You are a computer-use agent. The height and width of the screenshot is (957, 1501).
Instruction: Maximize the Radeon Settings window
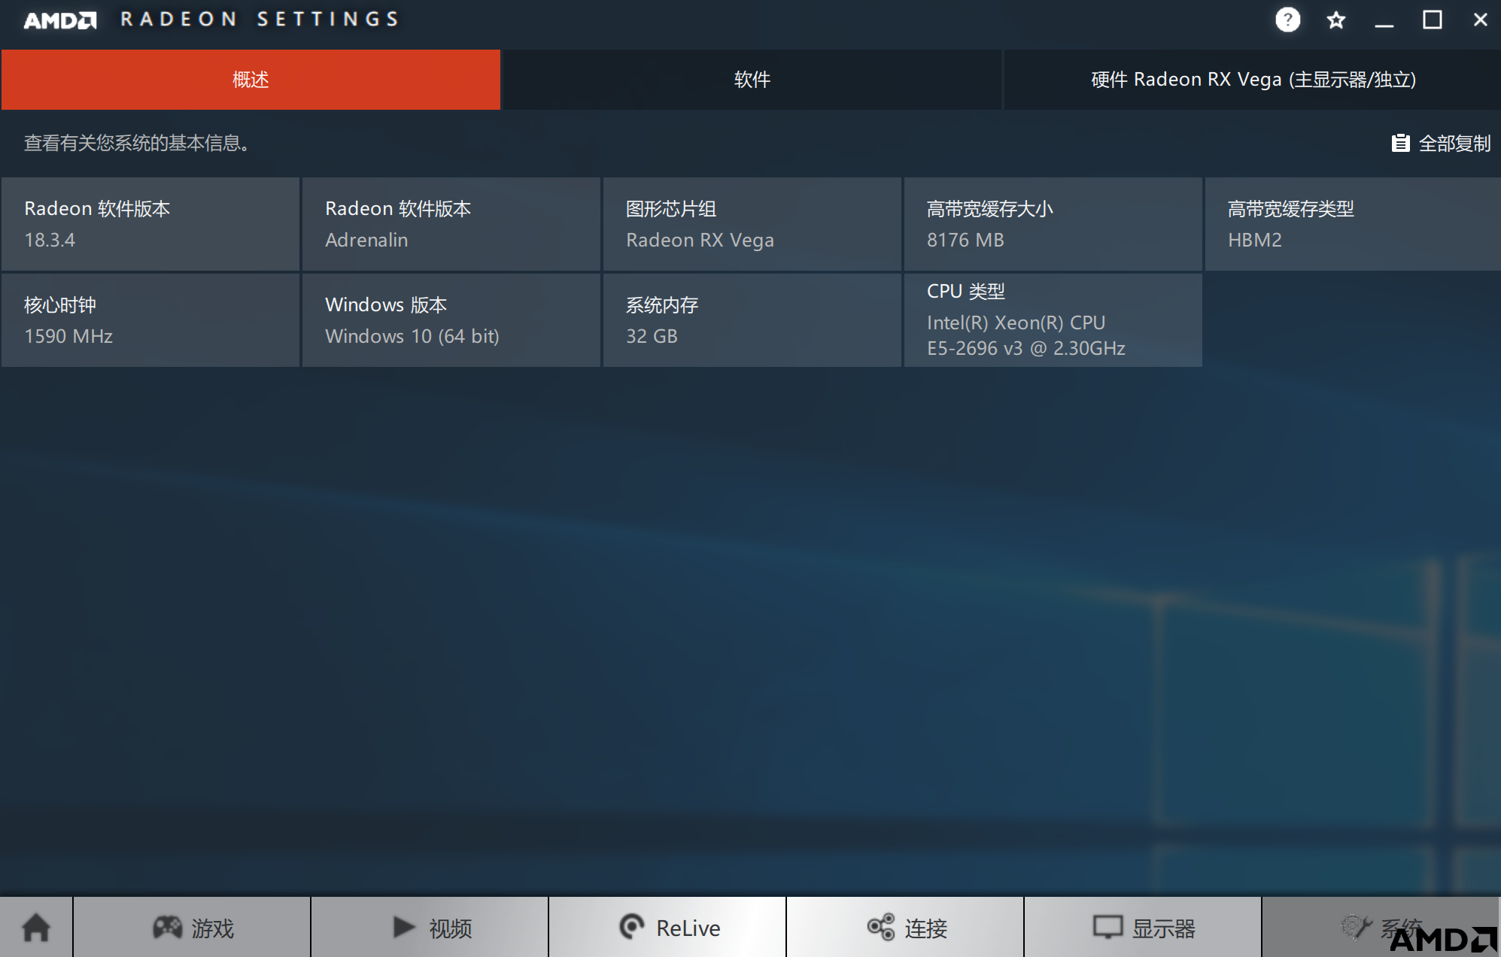point(1433,20)
